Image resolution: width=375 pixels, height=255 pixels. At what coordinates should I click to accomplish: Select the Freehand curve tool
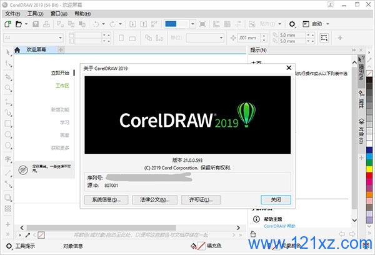8,113
